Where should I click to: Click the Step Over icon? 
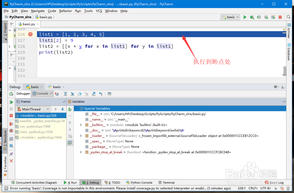[x=65, y=94]
